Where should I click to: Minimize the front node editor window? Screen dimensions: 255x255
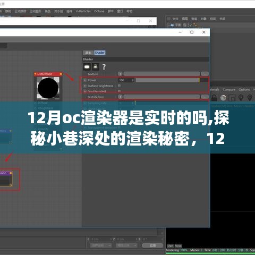(x=180, y=32)
